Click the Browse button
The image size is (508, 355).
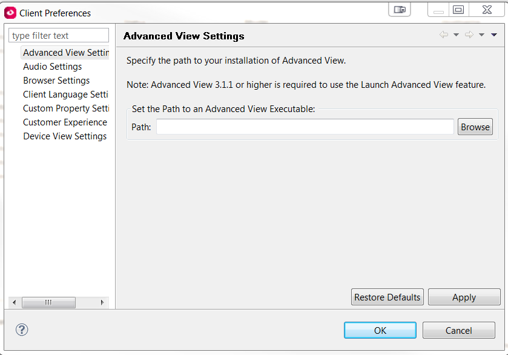pos(475,127)
